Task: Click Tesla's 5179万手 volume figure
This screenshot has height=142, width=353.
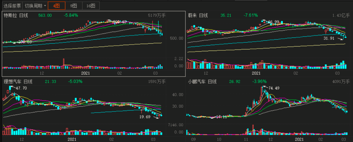Action: [157, 15]
